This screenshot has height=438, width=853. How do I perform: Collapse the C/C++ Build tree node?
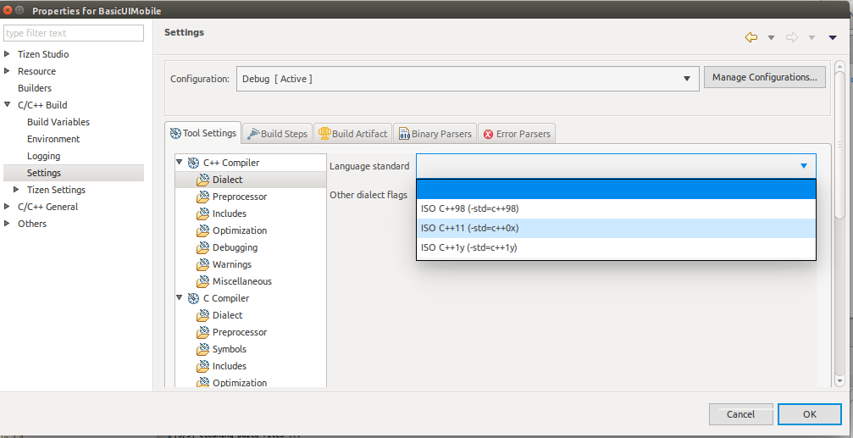8,105
